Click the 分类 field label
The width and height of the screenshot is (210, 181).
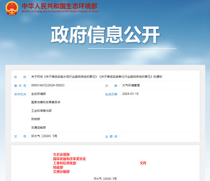point(111,86)
